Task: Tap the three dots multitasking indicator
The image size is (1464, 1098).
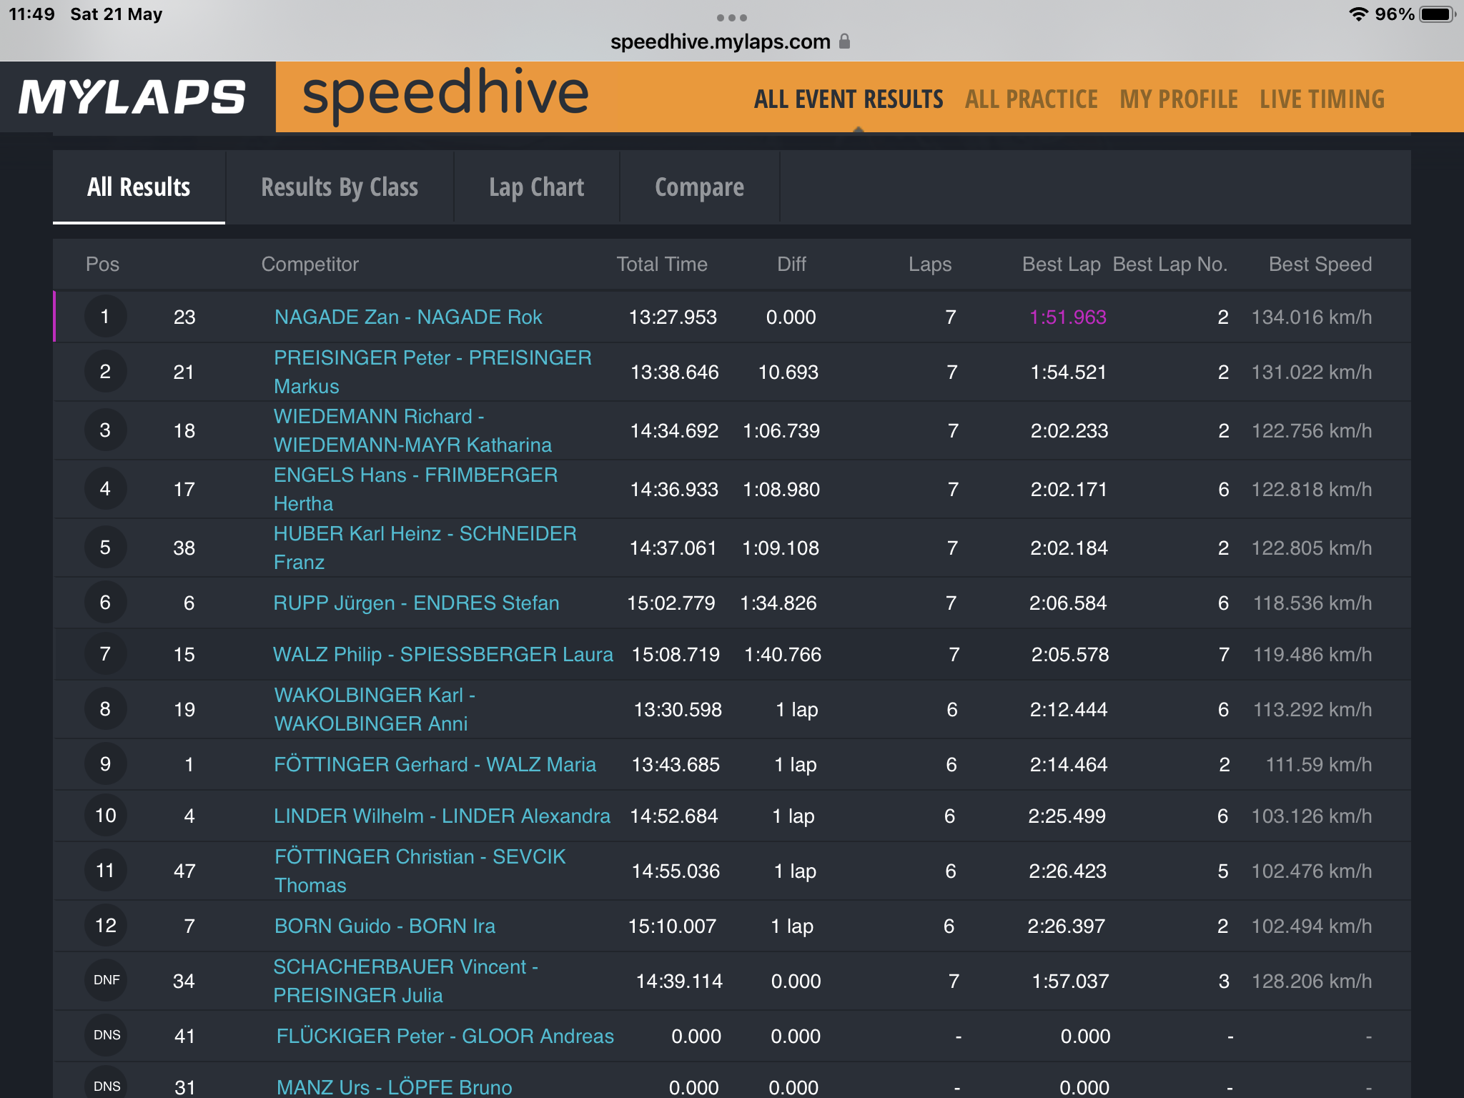Action: [731, 18]
